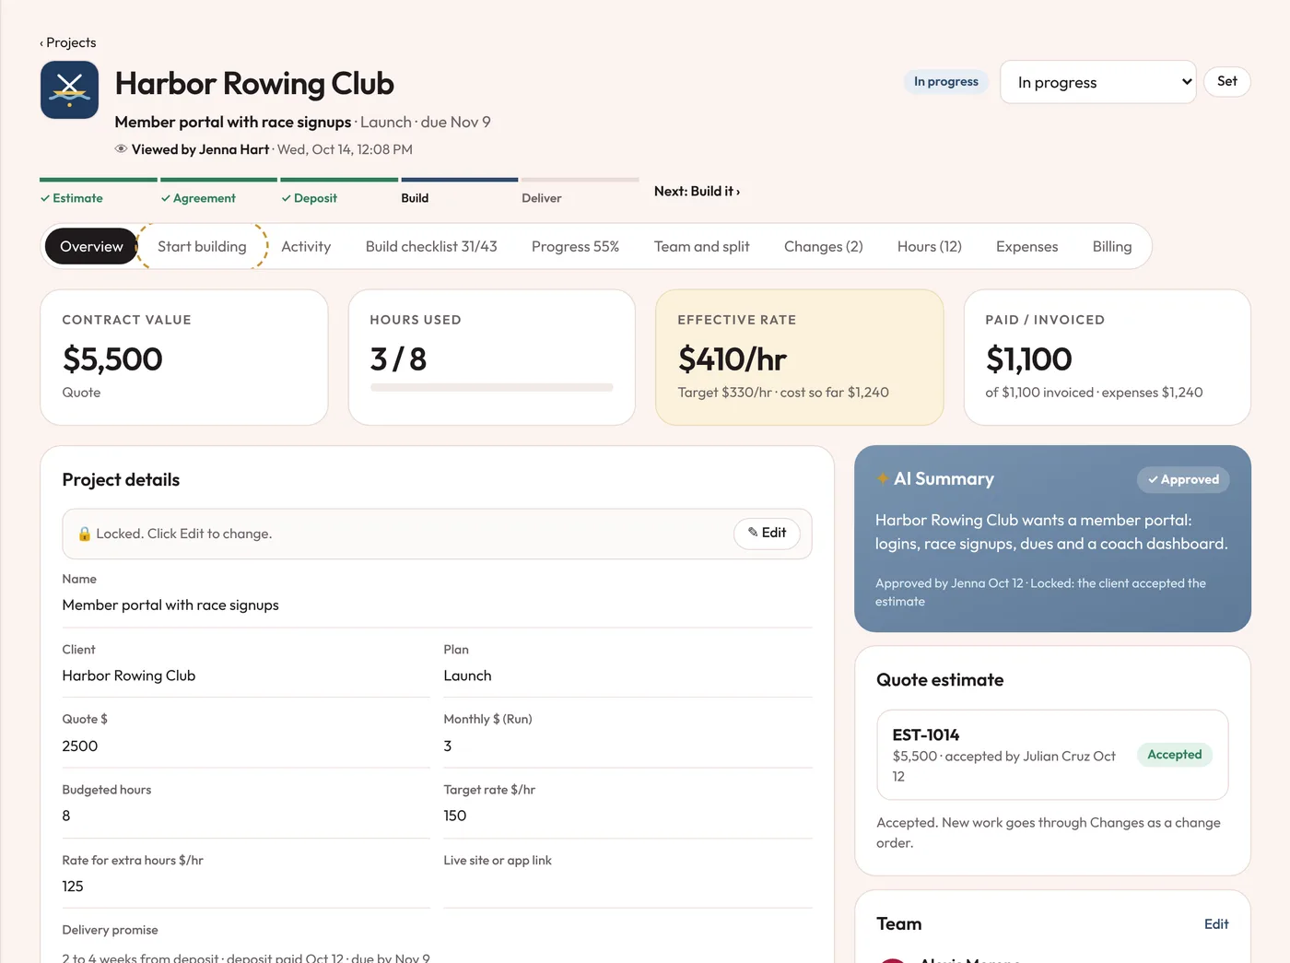Click the Contract Value $5,500 card
The height and width of the screenshot is (963, 1290).
[184, 358]
